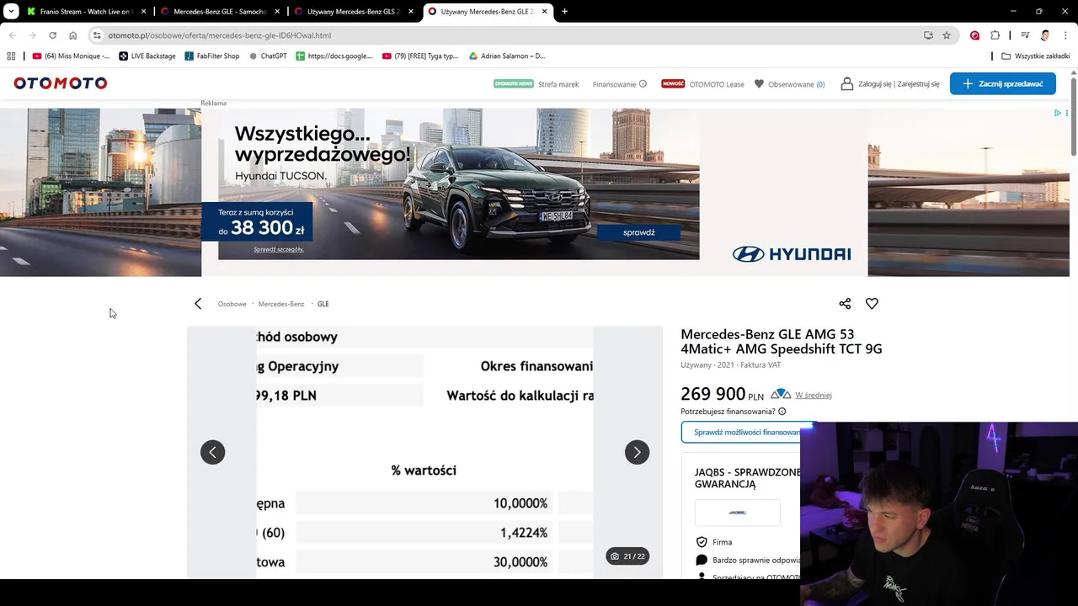Open the ChatGPT bookmark
Image resolution: width=1078 pixels, height=606 pixels.
(268, 56)
